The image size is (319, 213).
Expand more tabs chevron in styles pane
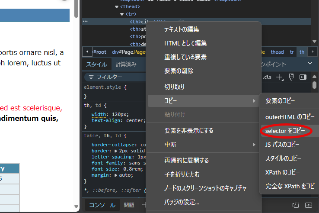(310, 63)
